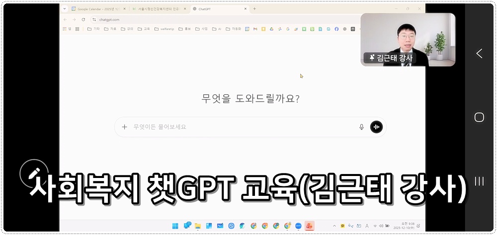Open the Facebook bookmark icon
The width and height of the screenshot is (497, 235).
(x=336, y=29)
